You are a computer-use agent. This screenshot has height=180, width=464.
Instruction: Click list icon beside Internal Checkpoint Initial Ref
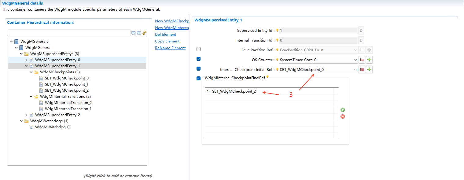(x=362, y=70)
